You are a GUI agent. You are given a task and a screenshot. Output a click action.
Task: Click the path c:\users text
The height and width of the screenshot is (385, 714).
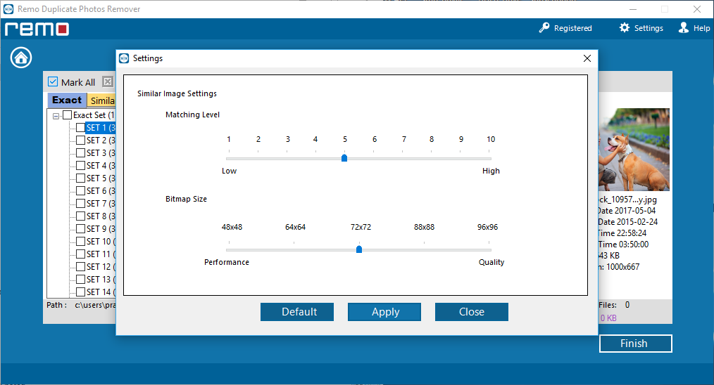coord(95,305)
